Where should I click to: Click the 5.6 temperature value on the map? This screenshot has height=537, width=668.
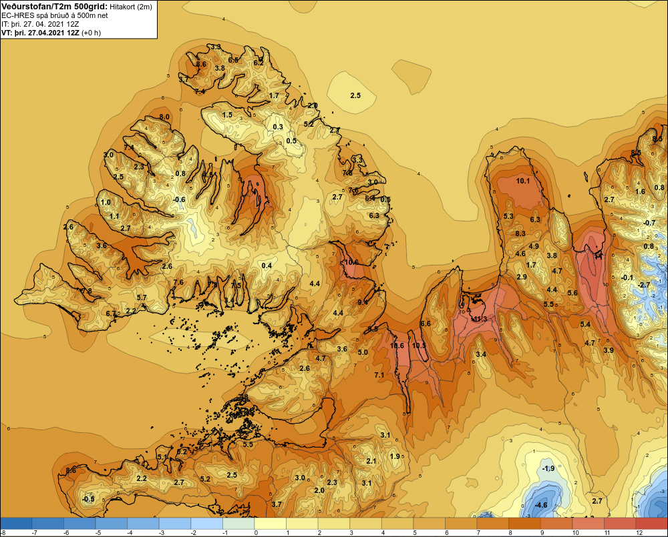572,293
